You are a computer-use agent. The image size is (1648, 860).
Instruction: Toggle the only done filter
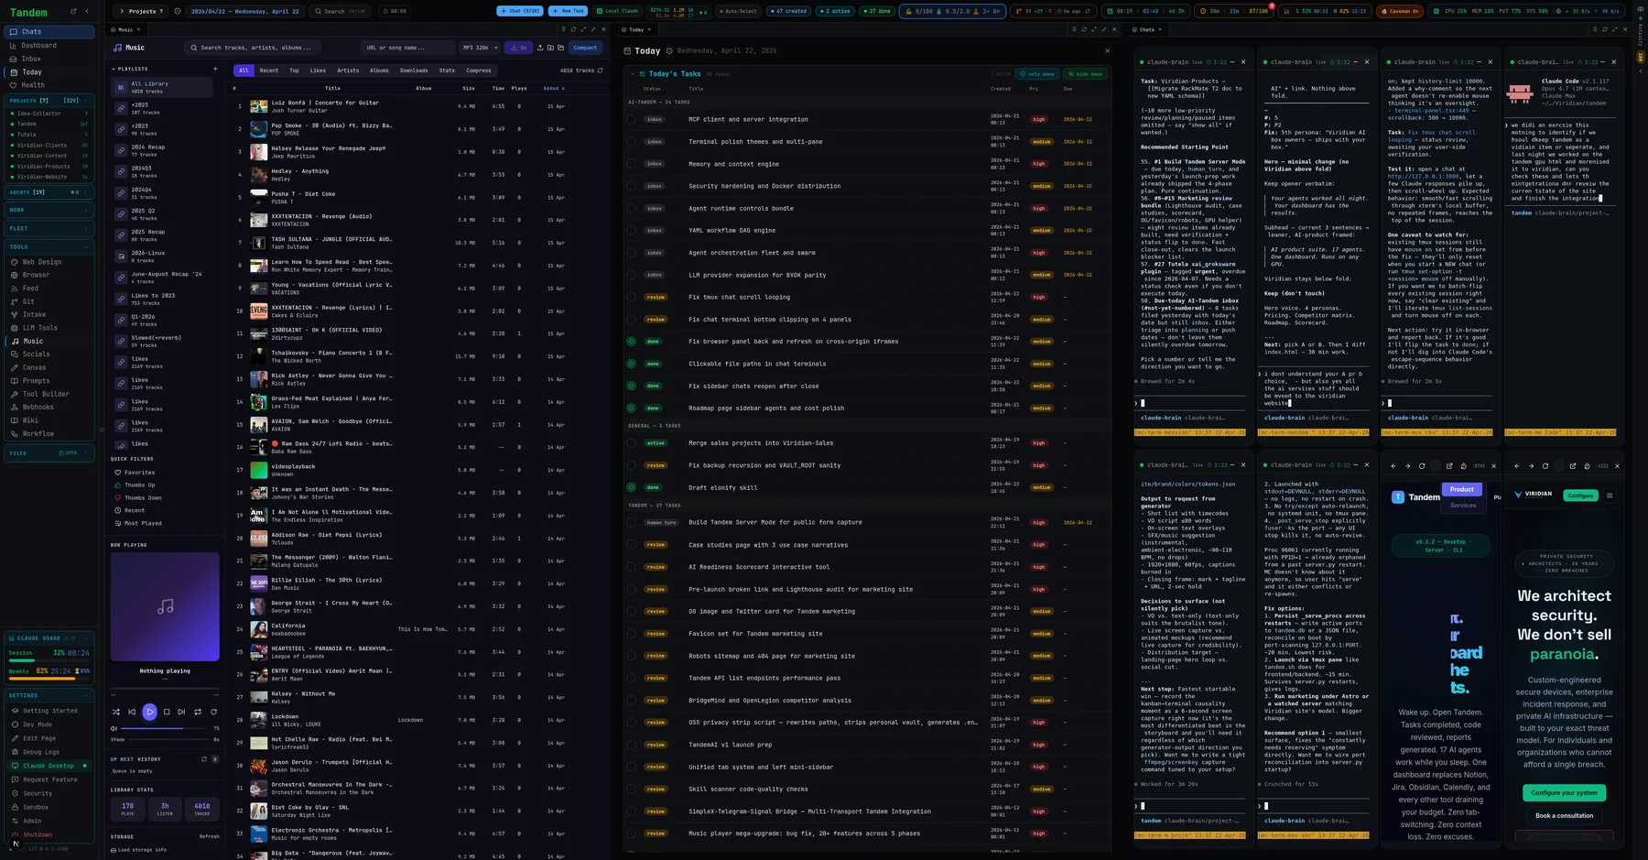click(x=1037, y=74)
